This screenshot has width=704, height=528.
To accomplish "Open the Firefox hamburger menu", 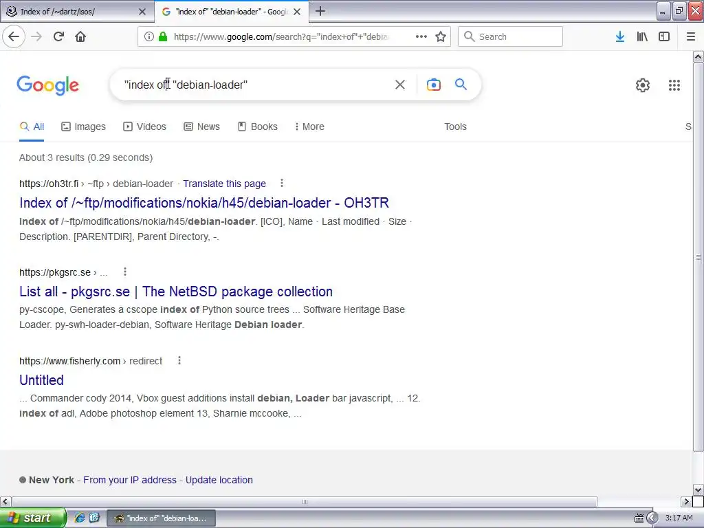I will (x=691, y=36).
